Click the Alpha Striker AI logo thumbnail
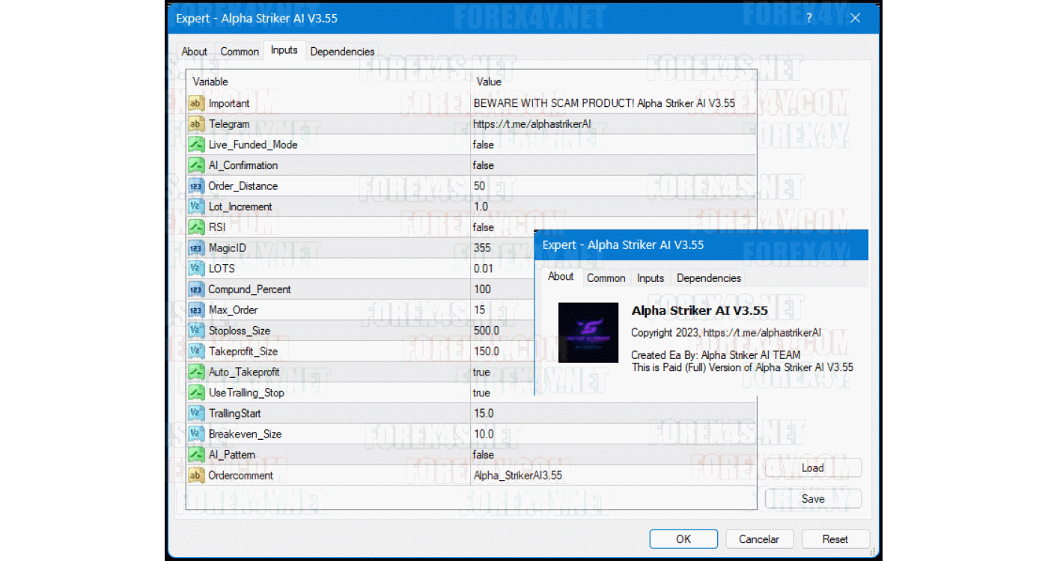This screenshot has width=1048, height=561. coord(588,333)
